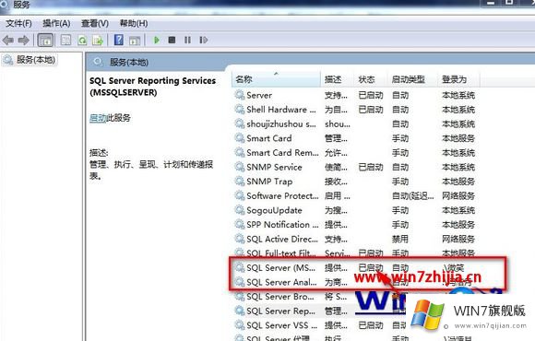Viewport: 535px width, 341px height.
Task: Select the SogouUpdate service row
Action: (355, 210)
